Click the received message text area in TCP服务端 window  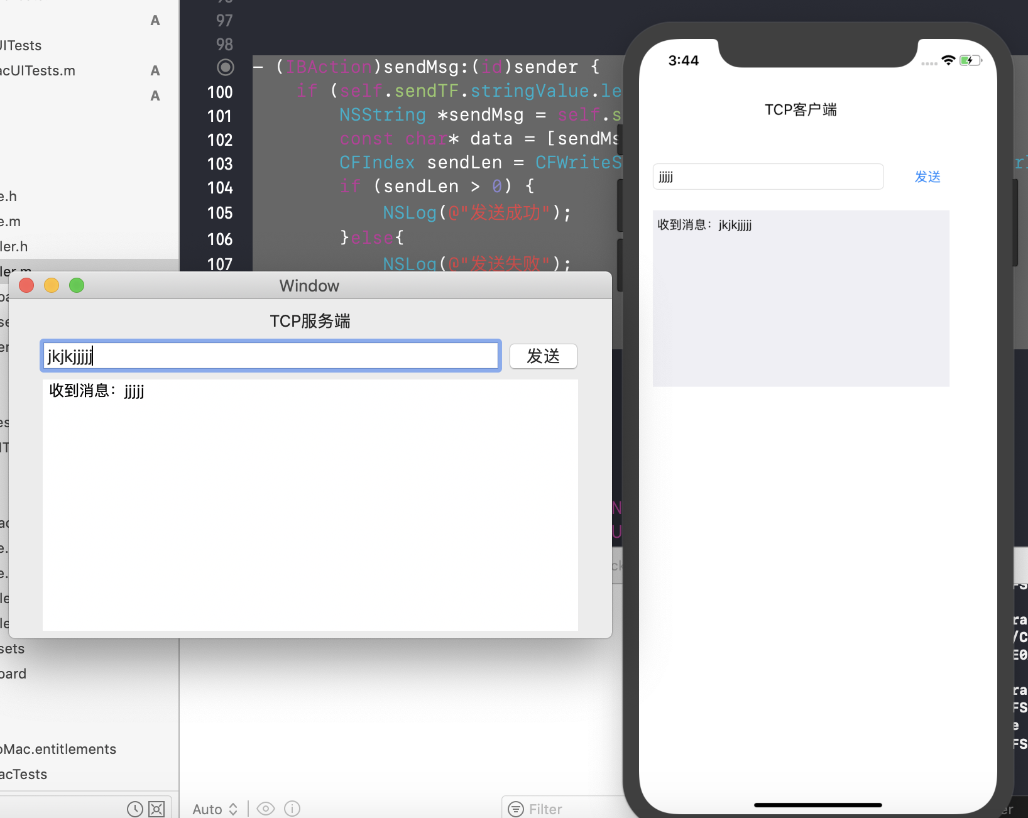pos(310,504)
